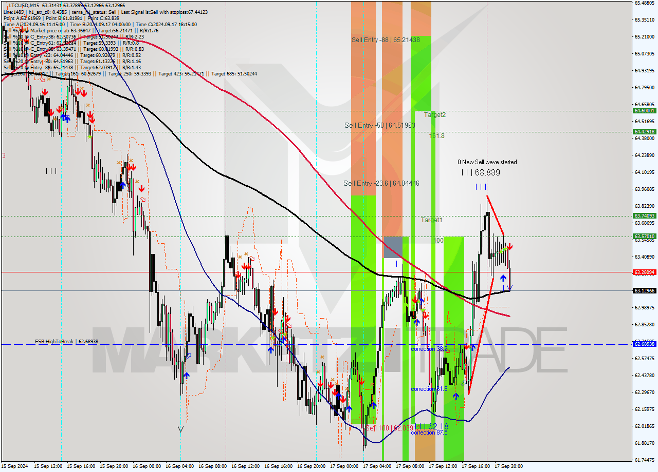Click the red 63.28094 price tag

(x=644, y=272)
